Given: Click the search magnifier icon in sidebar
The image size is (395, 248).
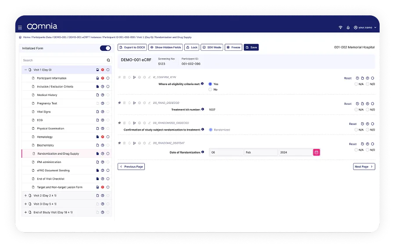Looking at the screenshot, I should [x=108, y=60].
